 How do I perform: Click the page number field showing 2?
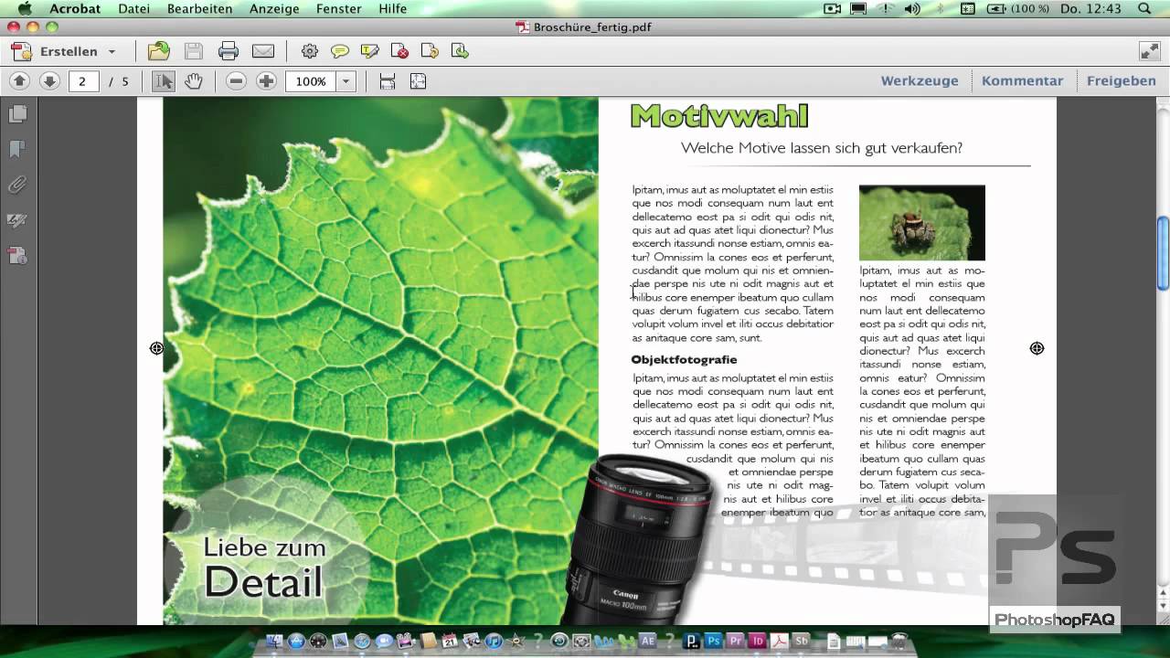[82, 81]
